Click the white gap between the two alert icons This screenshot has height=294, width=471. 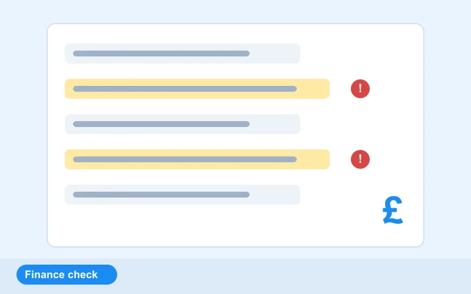point(360,124)
